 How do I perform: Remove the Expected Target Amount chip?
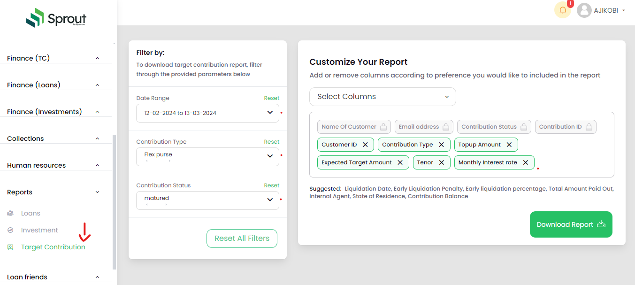(x=400, y=162)
